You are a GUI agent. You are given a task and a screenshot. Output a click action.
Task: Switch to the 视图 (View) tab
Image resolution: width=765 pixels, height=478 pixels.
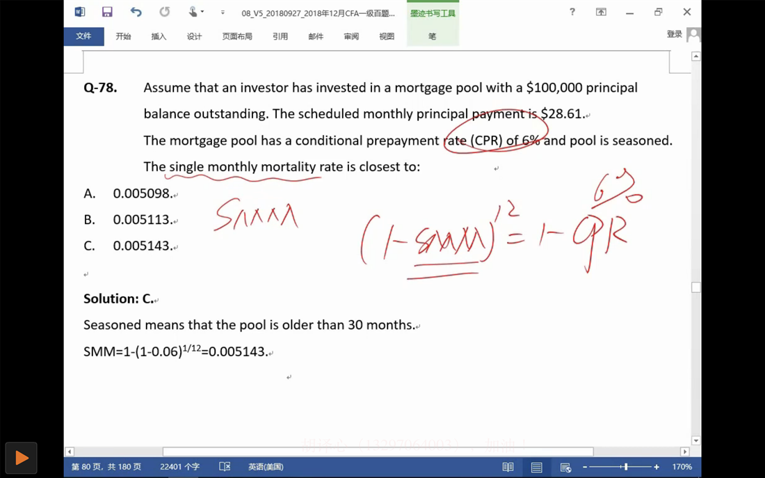(x=387, y=36)
